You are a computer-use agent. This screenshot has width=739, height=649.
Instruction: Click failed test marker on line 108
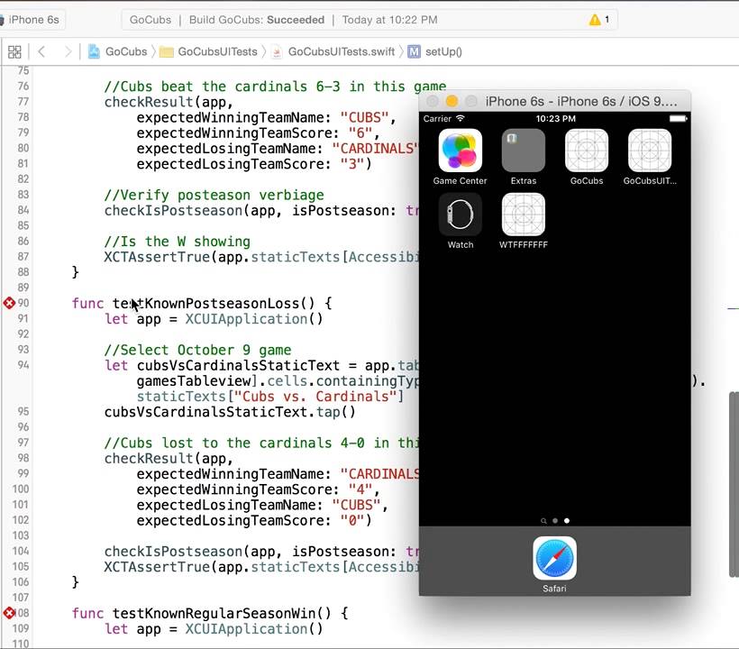tap(9, 613)
